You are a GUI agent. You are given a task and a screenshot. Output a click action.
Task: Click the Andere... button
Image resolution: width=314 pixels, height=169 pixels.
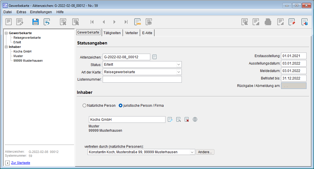pos(205,152)
